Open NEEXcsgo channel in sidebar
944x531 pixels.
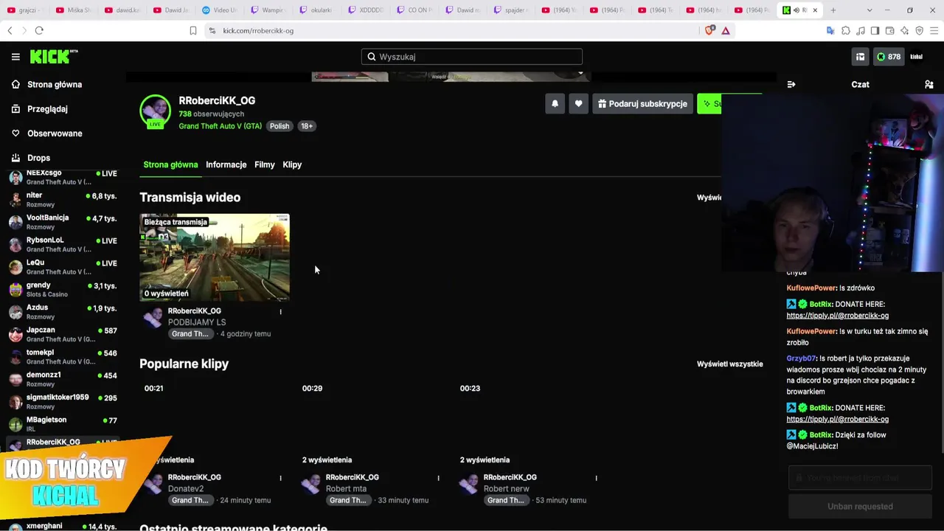(63, 177)
